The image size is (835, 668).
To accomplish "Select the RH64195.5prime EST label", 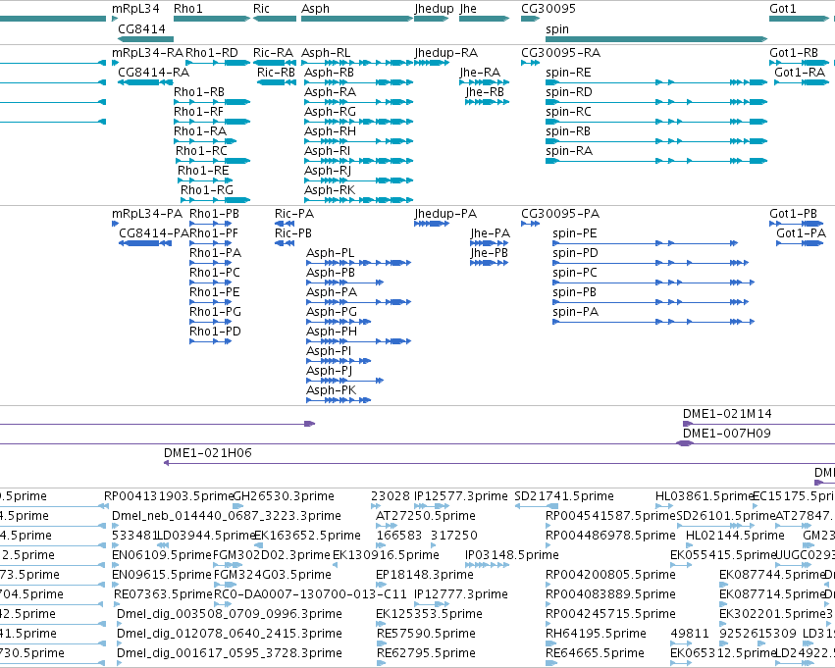I will point(596,634).
